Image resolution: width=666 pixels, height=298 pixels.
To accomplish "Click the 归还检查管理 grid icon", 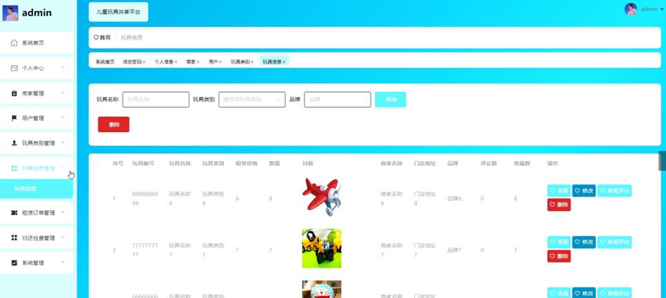I will (14, 238).
